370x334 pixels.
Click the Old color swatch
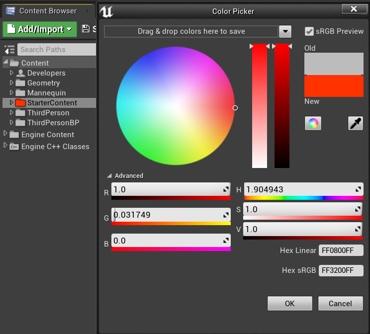click(334, 64)
